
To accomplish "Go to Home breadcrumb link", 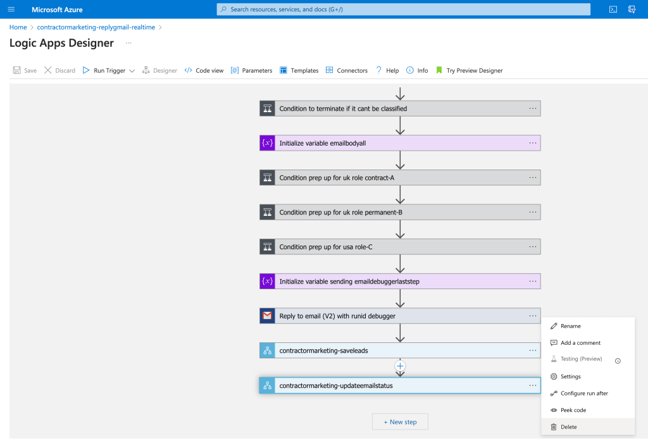I will pyautogui.click(x=18, y=27).
